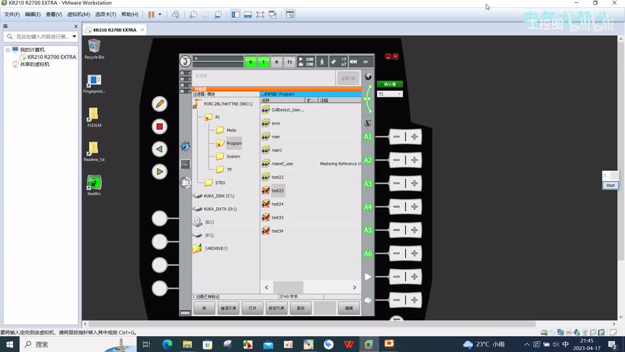Click the library search input field

pos(40,37)
